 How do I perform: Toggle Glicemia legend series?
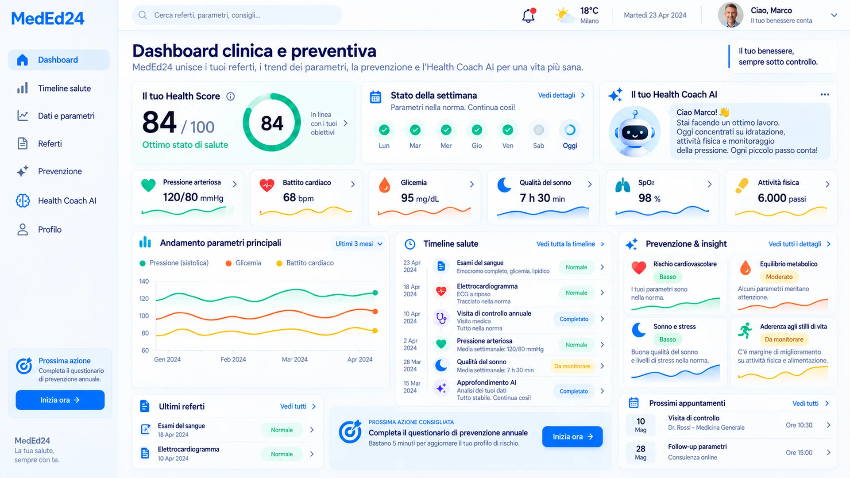243,263
